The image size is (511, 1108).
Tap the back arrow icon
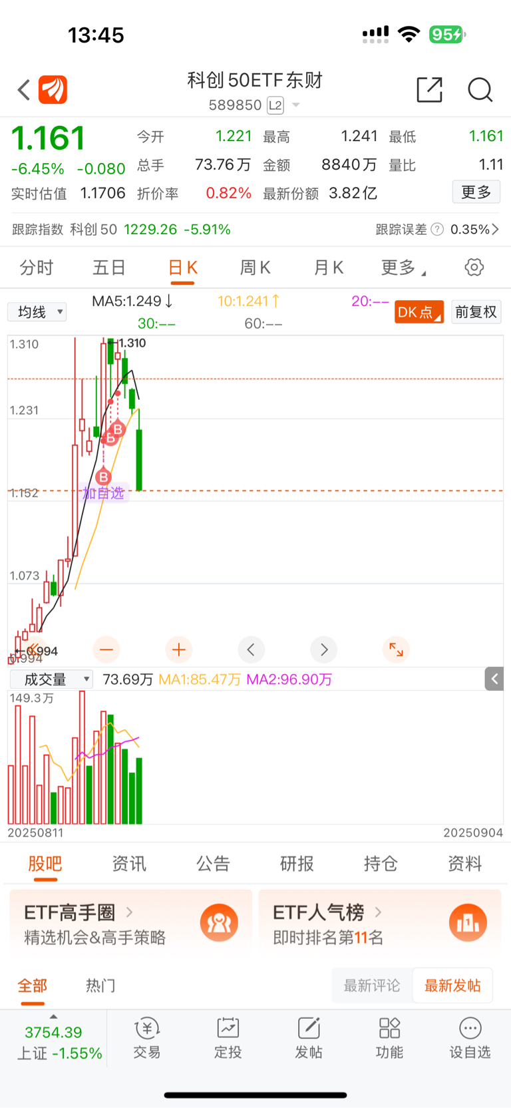point(24,90)
